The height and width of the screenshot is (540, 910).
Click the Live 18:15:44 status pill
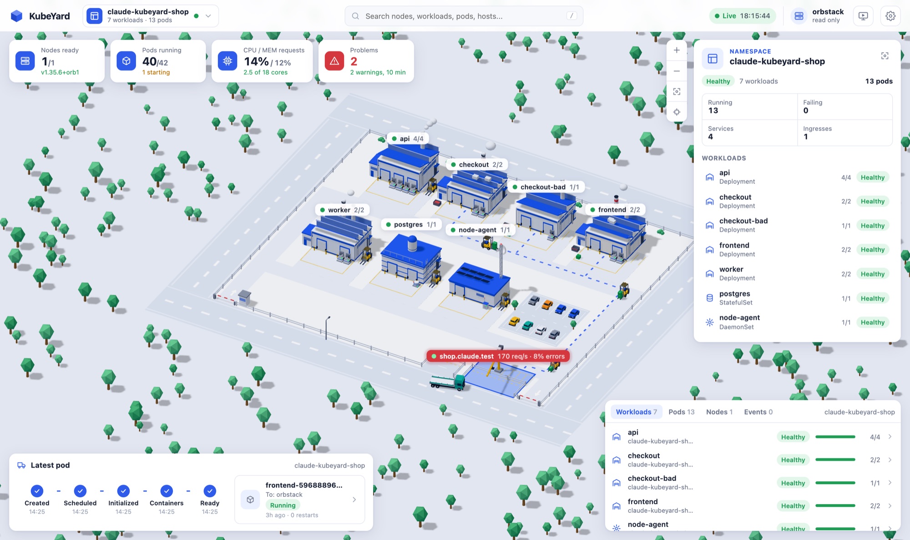click(x=742, y=16)
